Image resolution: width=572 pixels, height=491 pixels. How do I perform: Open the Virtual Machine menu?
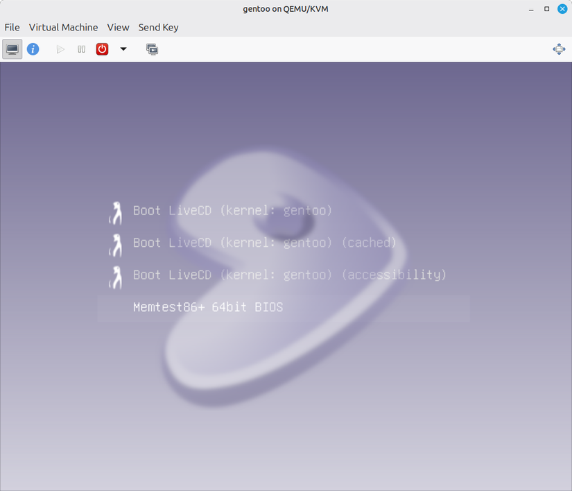pos(64,27)
